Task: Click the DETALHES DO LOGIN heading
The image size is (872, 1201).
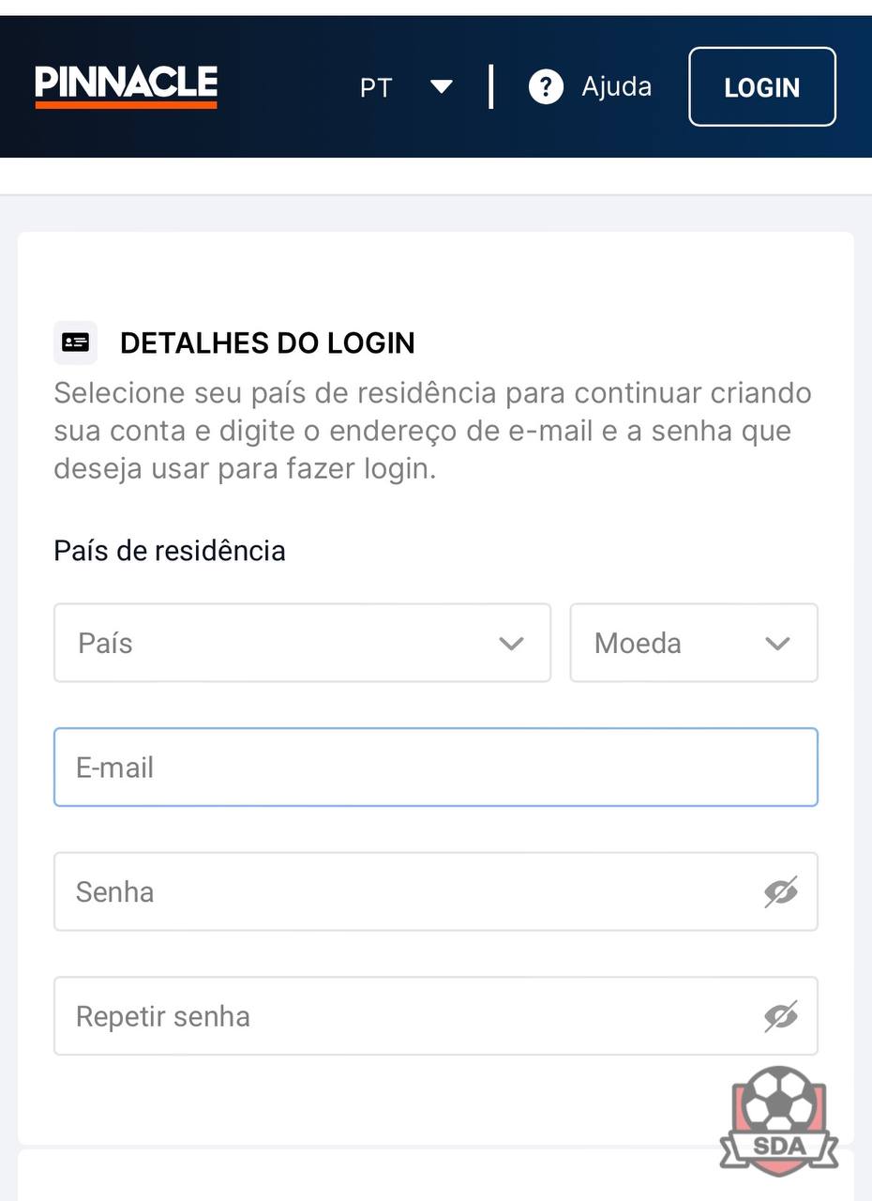Action: 267,343
